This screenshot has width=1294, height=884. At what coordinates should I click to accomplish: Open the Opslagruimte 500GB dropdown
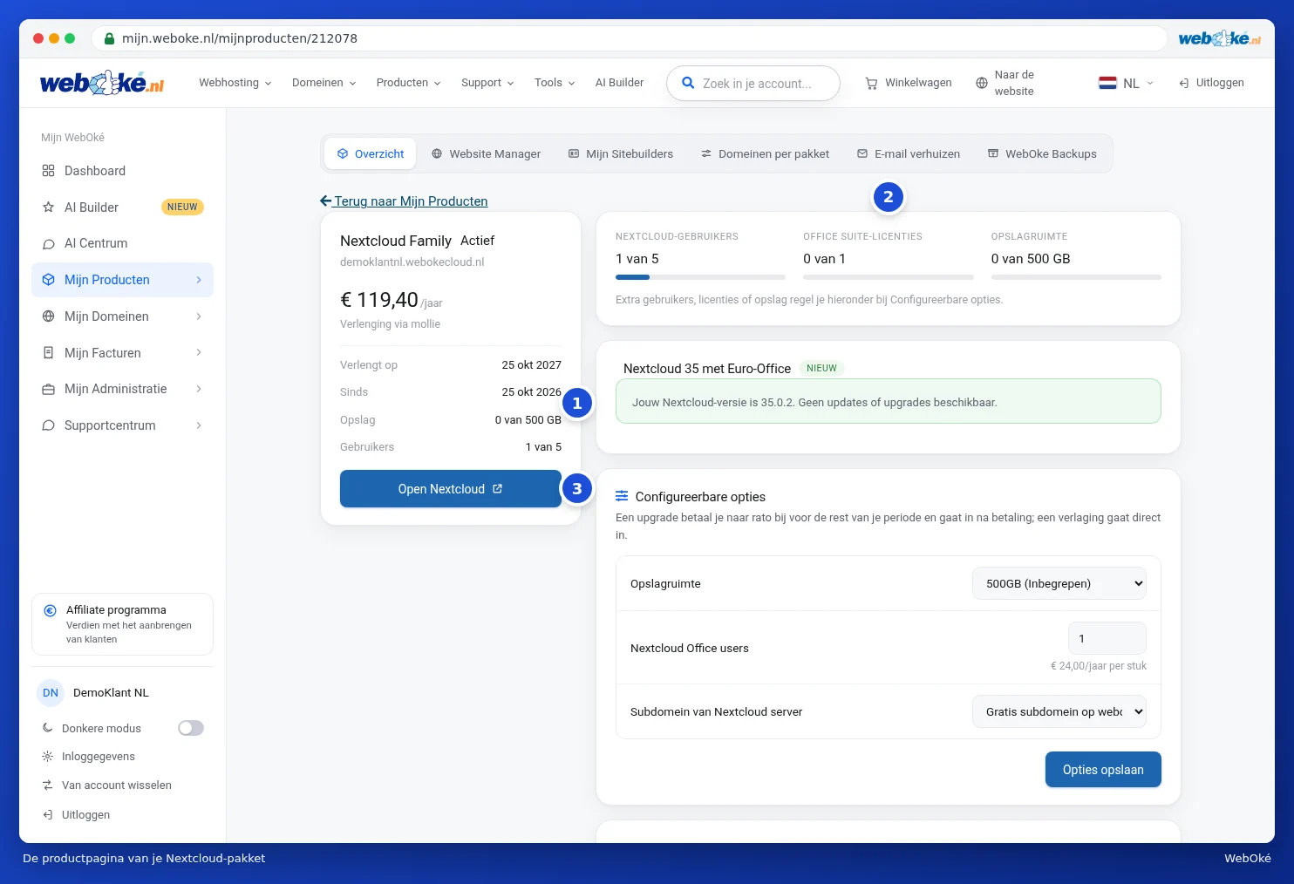1059,583
